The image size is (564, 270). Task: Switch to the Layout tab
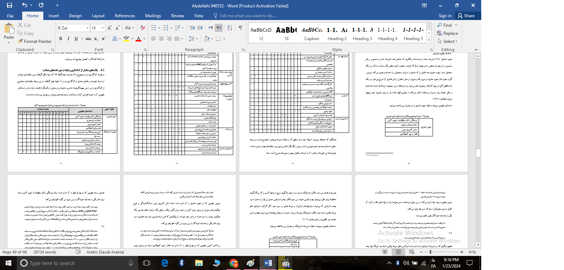[x=98, y=16]
